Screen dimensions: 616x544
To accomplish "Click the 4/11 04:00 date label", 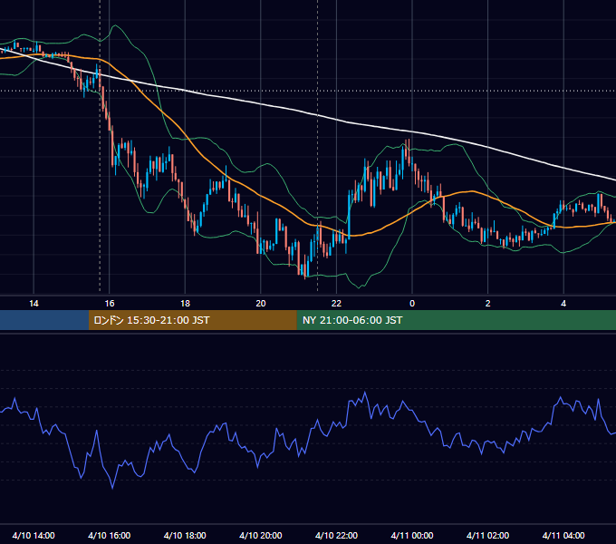I will click(563, 535).
